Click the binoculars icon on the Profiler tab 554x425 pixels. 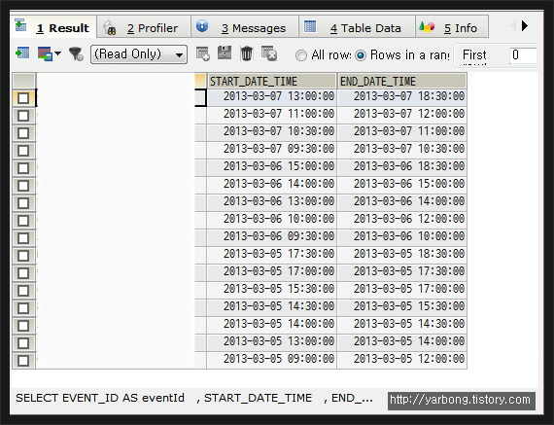pos(110,28)
